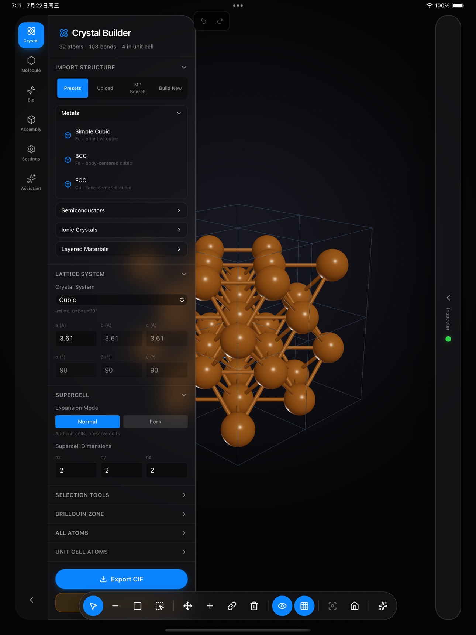Expand the Brillouin Zone section

point(121,514)
